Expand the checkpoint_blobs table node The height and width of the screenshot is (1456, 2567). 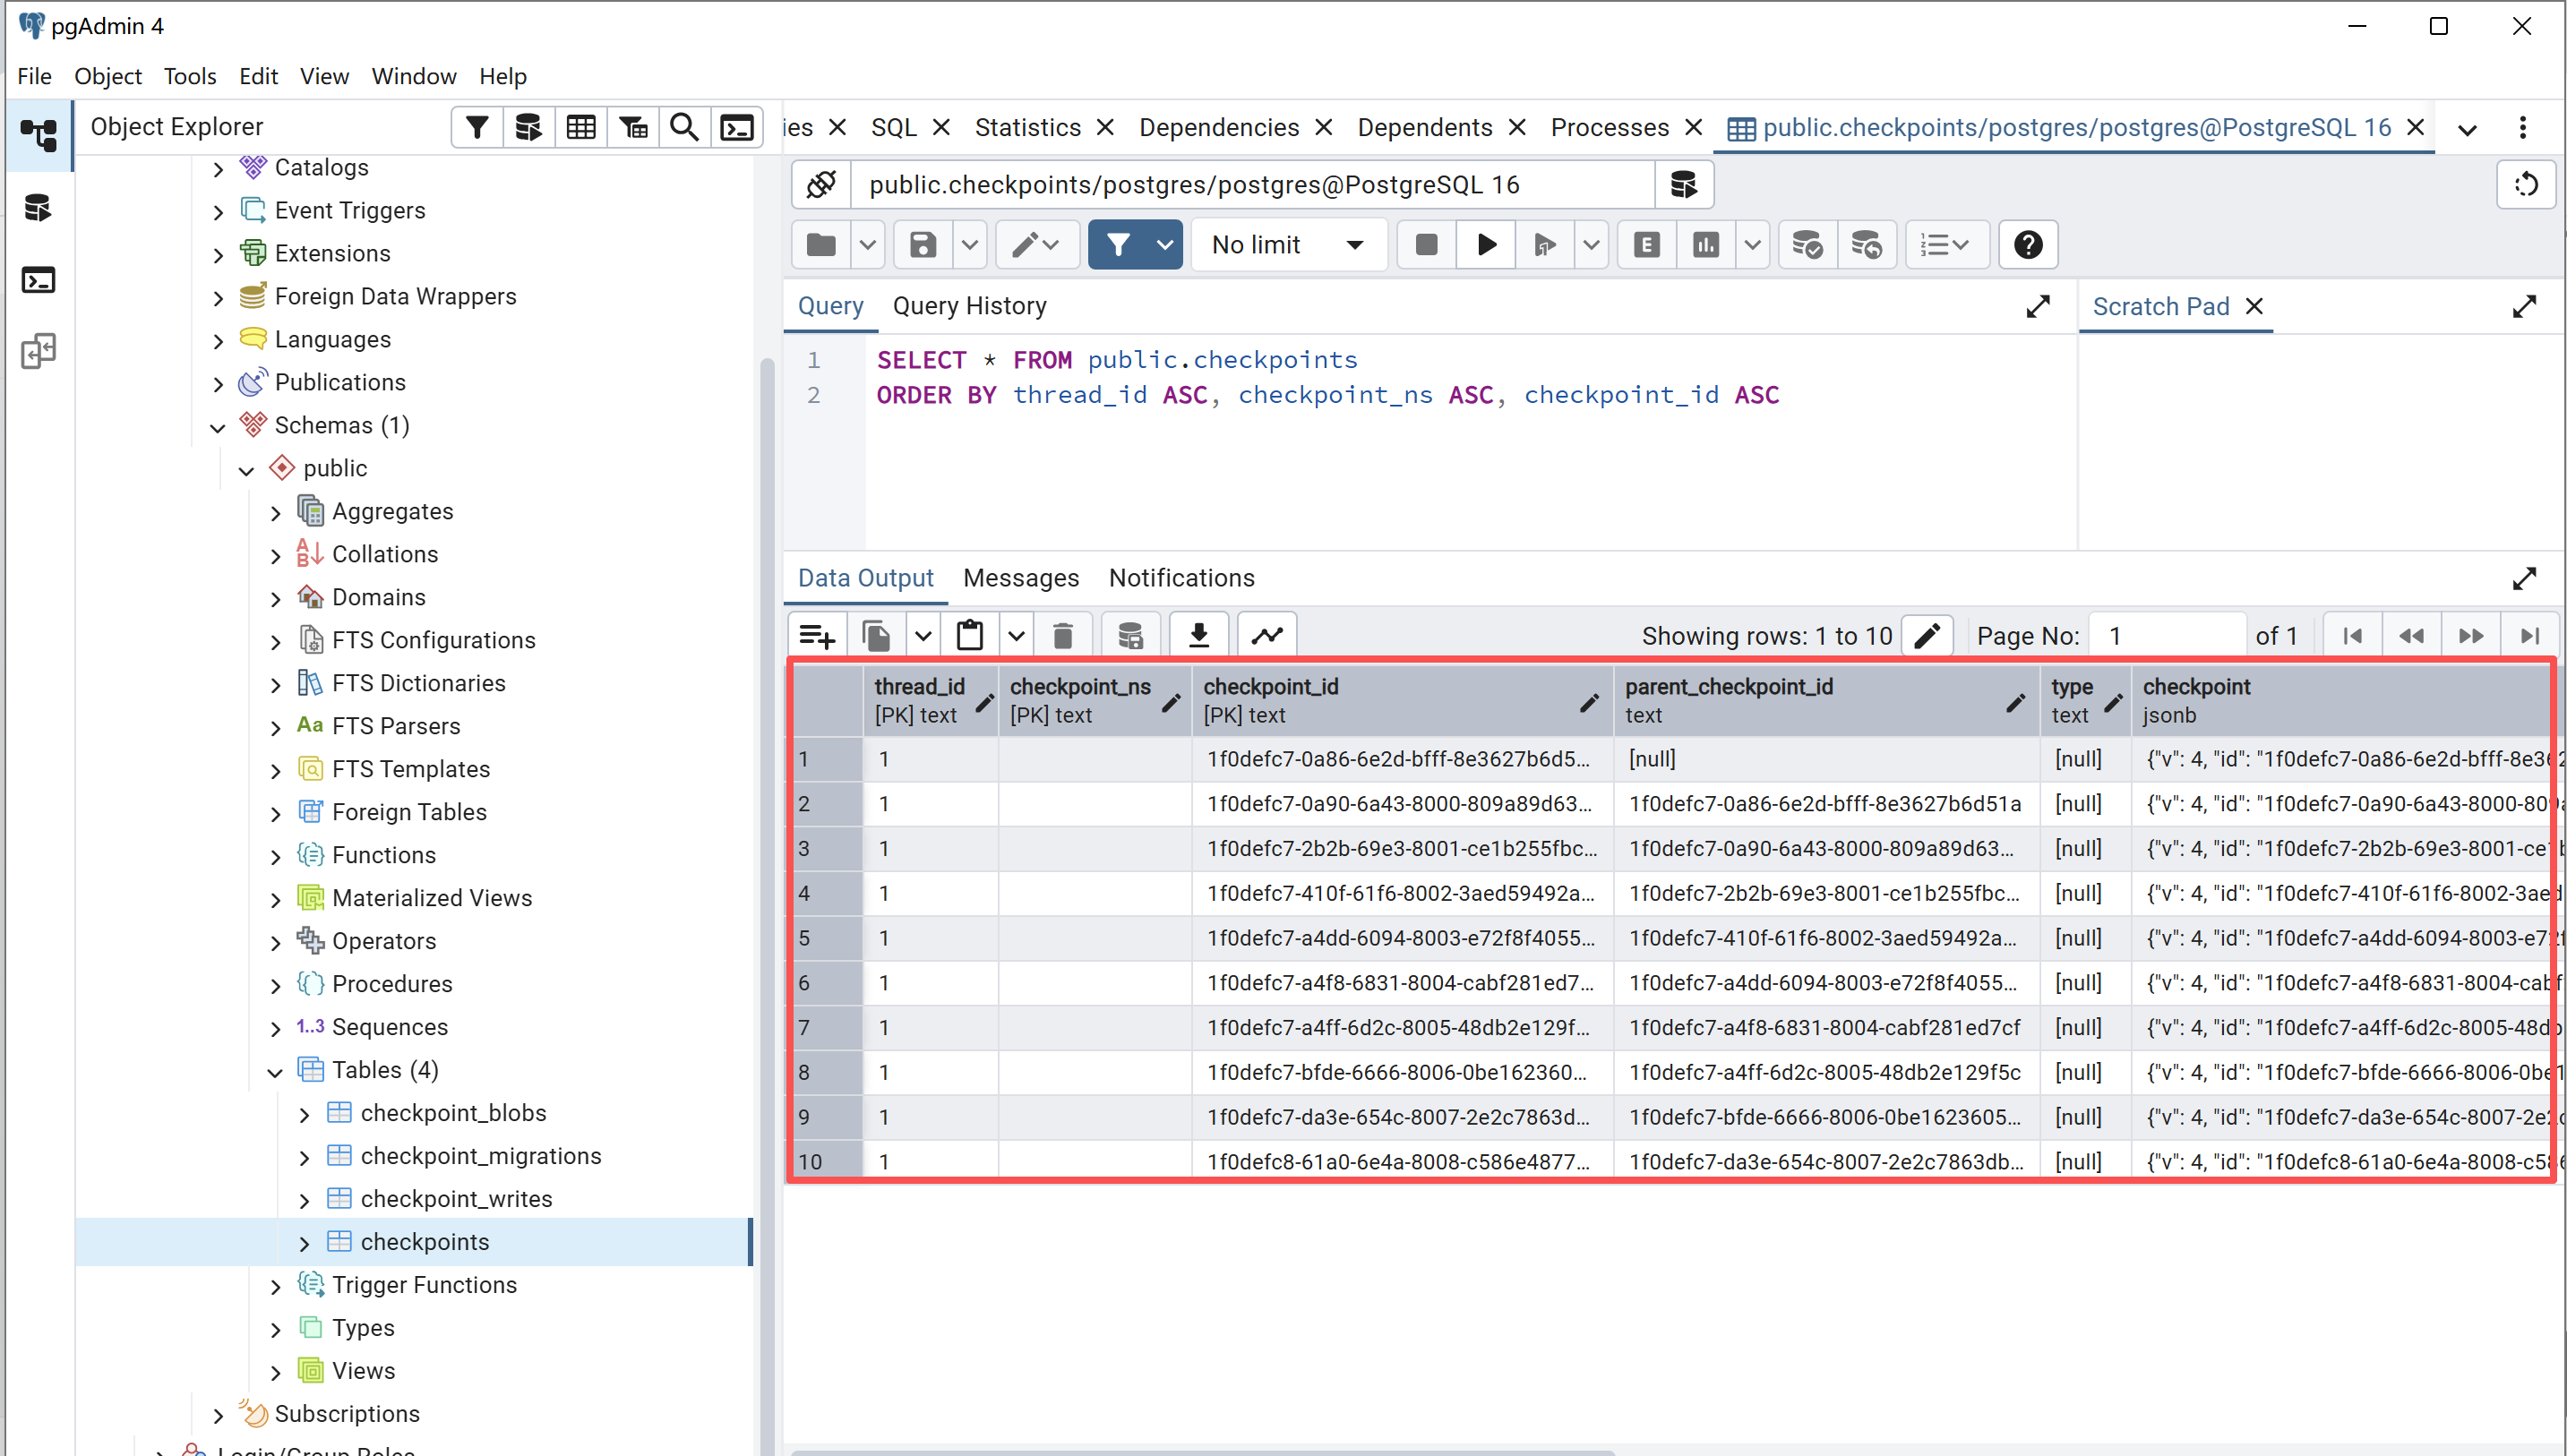(x=304, y=1114)
